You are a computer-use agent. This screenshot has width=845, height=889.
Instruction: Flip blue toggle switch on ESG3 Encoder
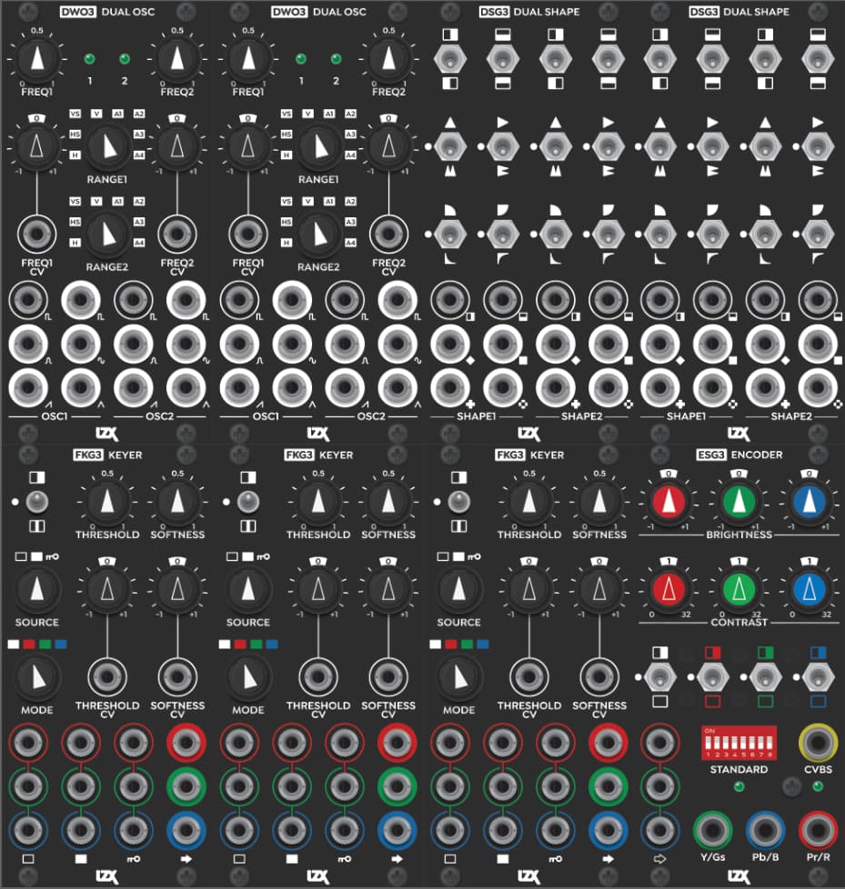point(818,677)
